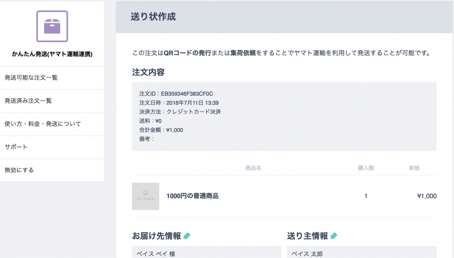Click the かんたん発送(ヤマト運輸連携) app title
Viewport: 454px width, 258px height.
52,54
